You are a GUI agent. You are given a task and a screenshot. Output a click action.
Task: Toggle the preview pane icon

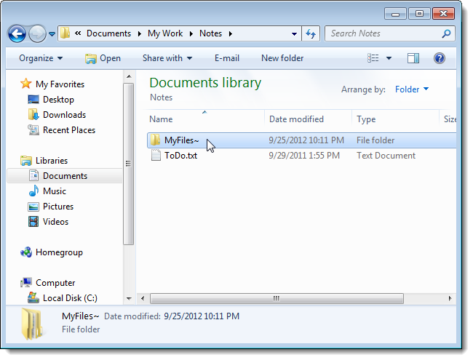coord(413,58)
